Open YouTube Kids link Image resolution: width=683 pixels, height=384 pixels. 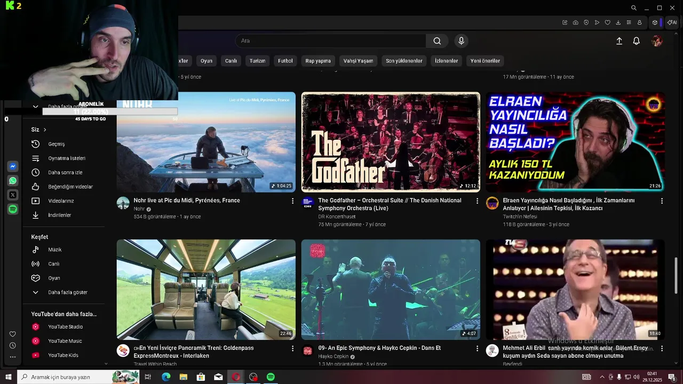point(63,355)
